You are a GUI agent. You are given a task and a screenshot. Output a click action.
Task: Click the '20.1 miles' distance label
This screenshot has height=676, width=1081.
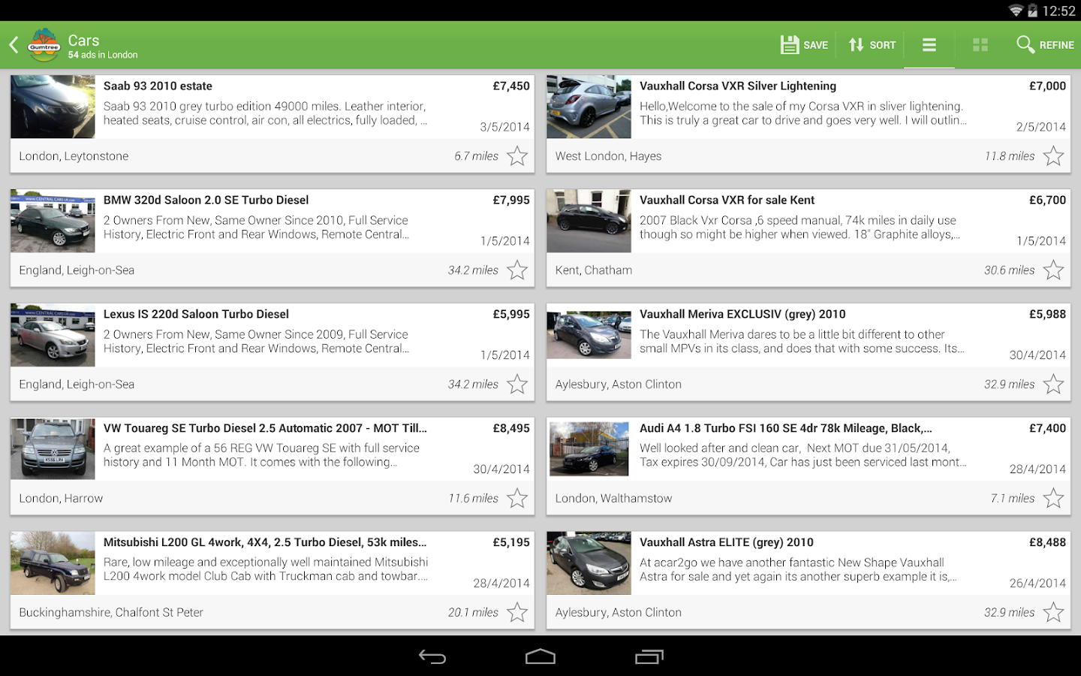coord(473,613)
